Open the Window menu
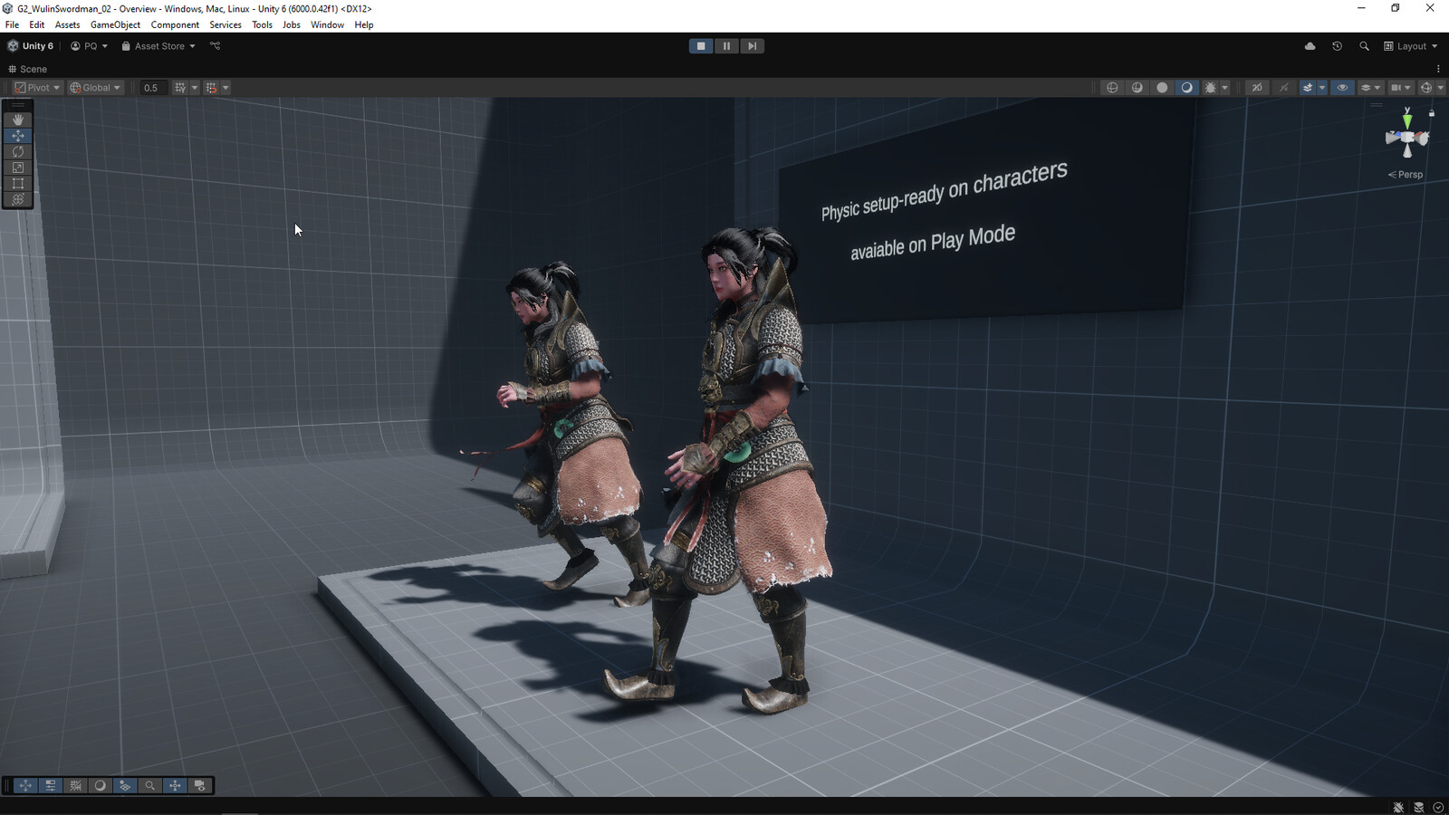Viewport: 1449px width, 815px height. (x=327, y=24)
